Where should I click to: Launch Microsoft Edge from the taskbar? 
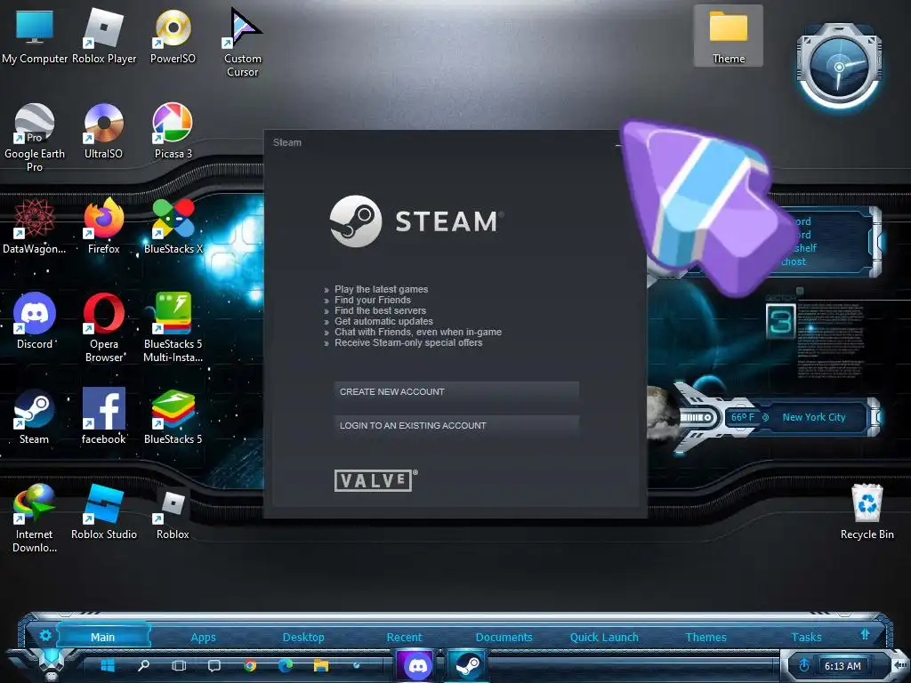pyautogui.click(x=286, y=665)
